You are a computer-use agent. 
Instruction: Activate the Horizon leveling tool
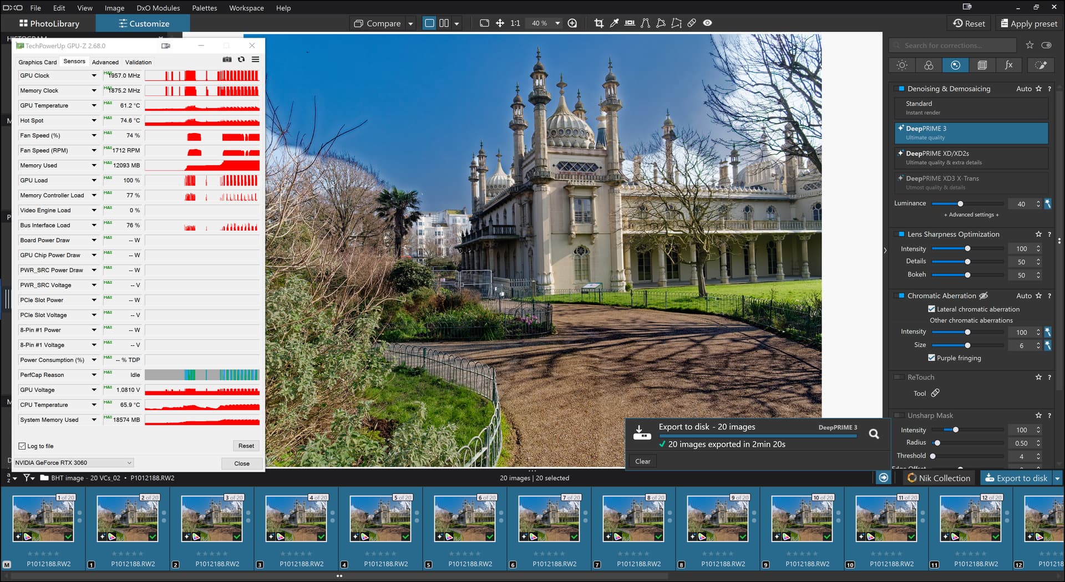tap(630, 23)
